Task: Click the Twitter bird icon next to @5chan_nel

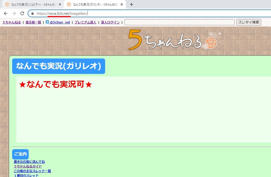Action: pyautogui.click(x=47, y=22)
